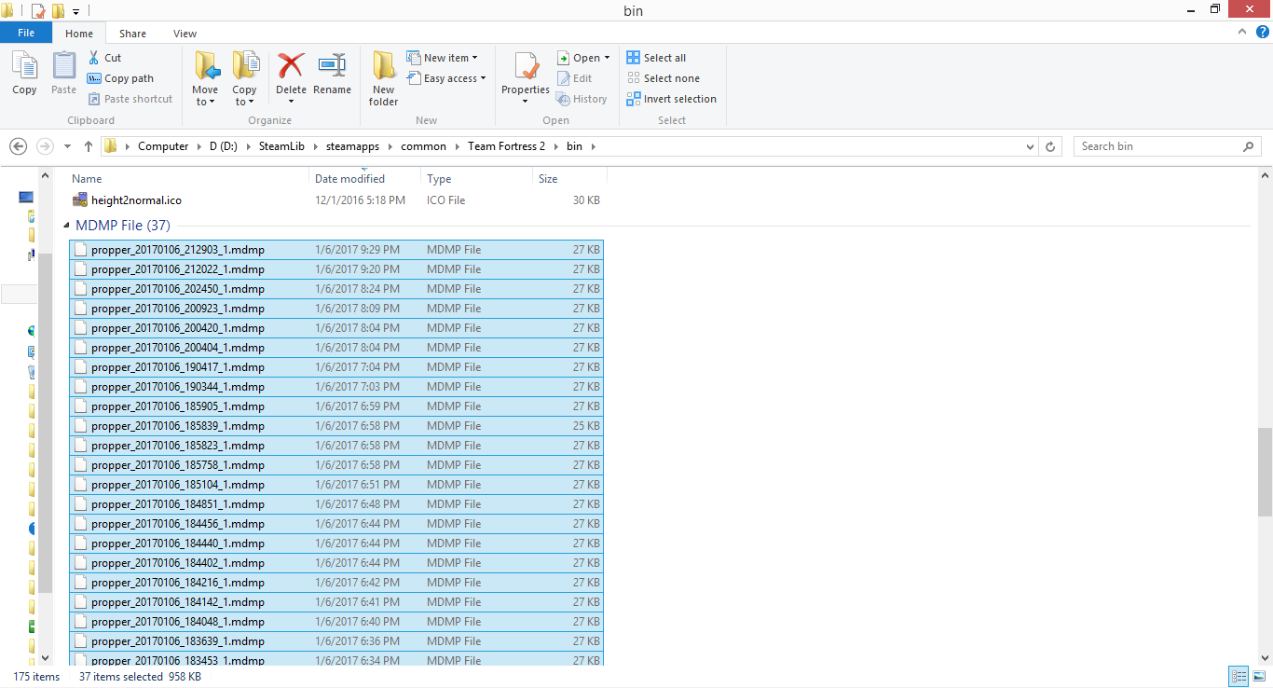The image size is (1273, 688).
Task: Open Quick Access Toolbar customize arrow
Action: pos(75,11)
